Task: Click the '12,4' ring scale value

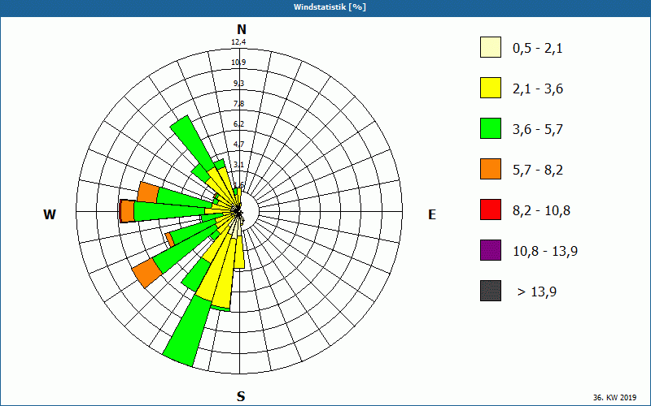Action: click(238, 42)
